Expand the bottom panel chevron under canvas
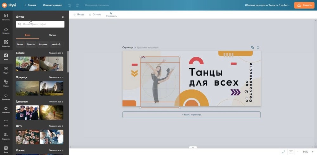 pos(193,147)
